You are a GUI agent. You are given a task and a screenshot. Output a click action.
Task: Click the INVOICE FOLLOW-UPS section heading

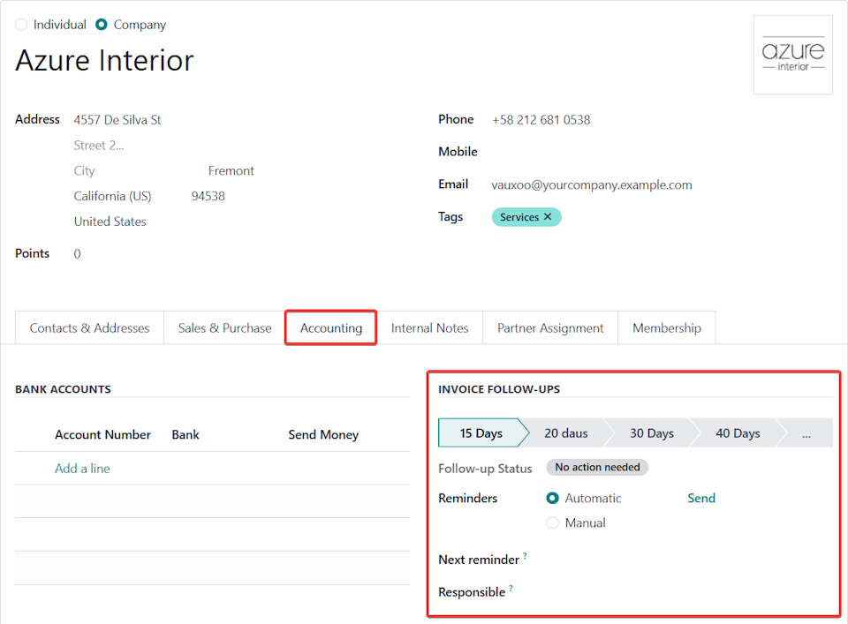(x=499, y=389)
